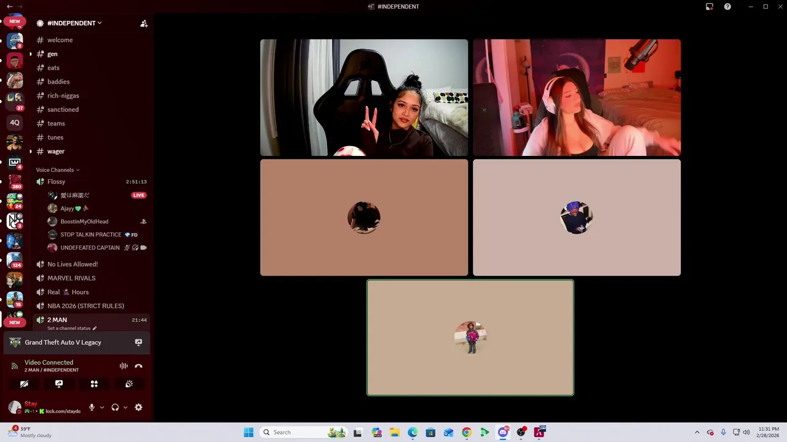Toggle your camera on or off

(24, 384)
